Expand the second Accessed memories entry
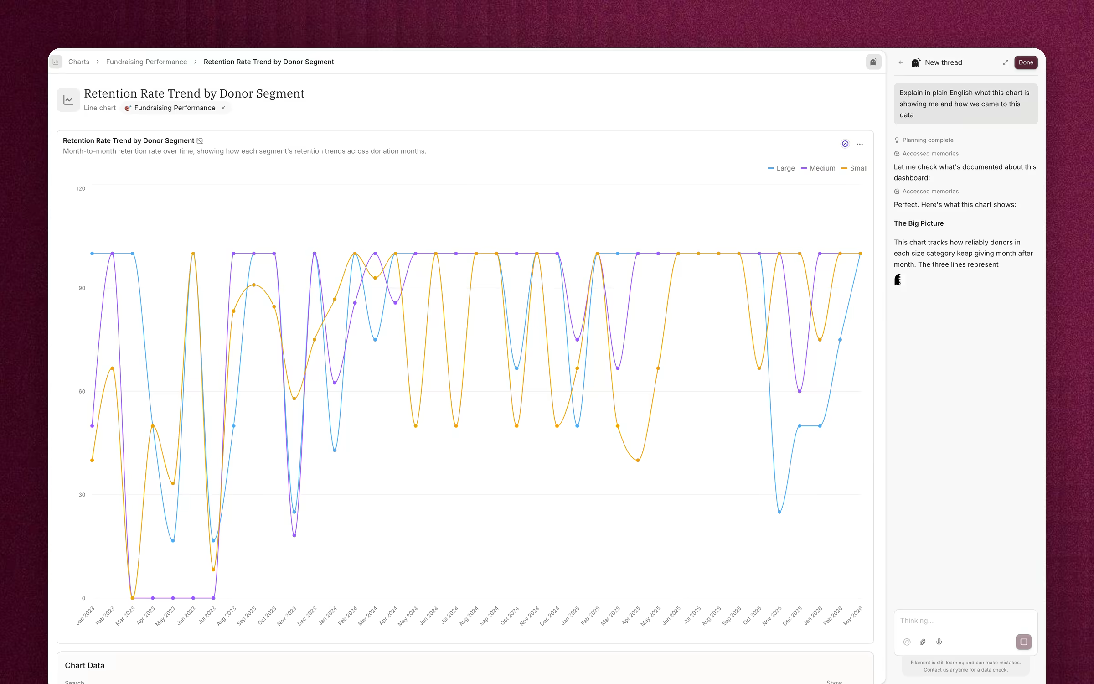1094x684 pixels. click(x=926, y=192)
